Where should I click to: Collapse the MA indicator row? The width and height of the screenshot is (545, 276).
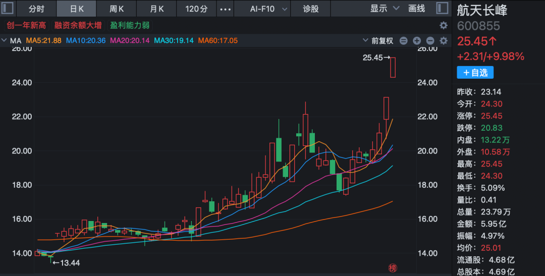coord(4,40)
